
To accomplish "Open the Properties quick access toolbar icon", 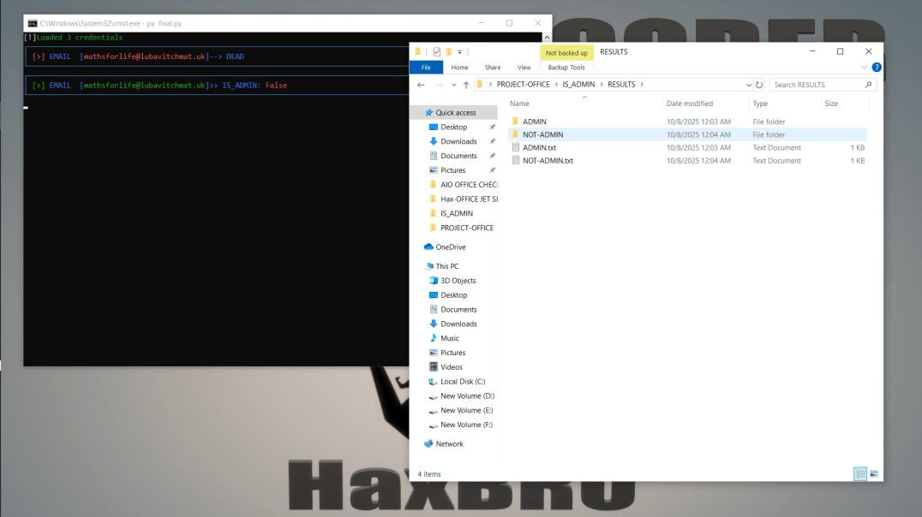I will [x=437, y=51].
